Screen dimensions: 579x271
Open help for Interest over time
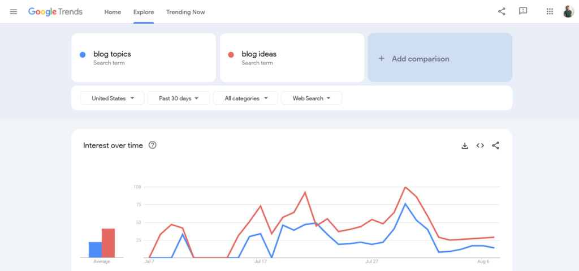[152, 145]
